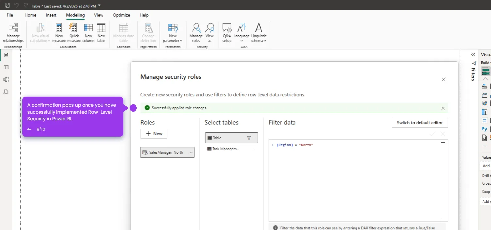Pick the Python visual icon
The height and width of the screenshot is (230, 491).
point(484,129)
